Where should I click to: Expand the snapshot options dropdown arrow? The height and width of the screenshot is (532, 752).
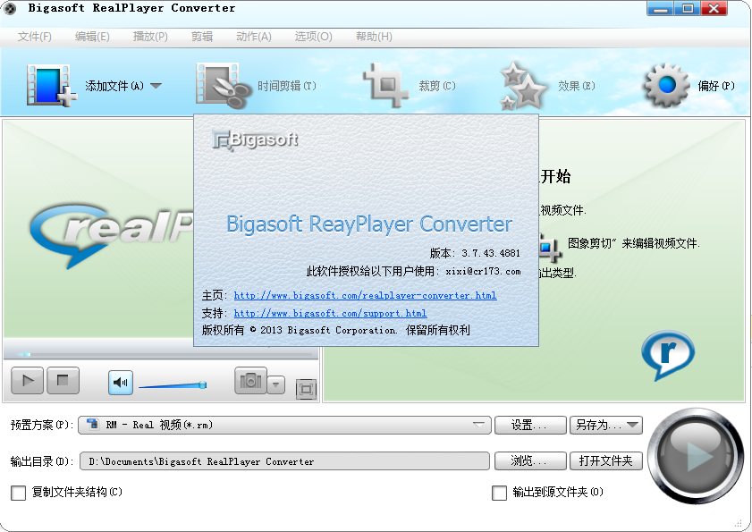(275, 384)
